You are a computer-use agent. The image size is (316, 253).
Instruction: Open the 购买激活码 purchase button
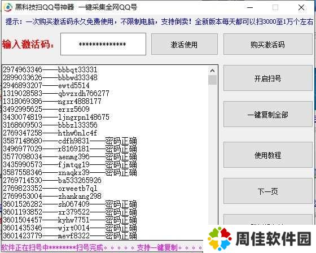pyautogui.click(x=267, y=44)
